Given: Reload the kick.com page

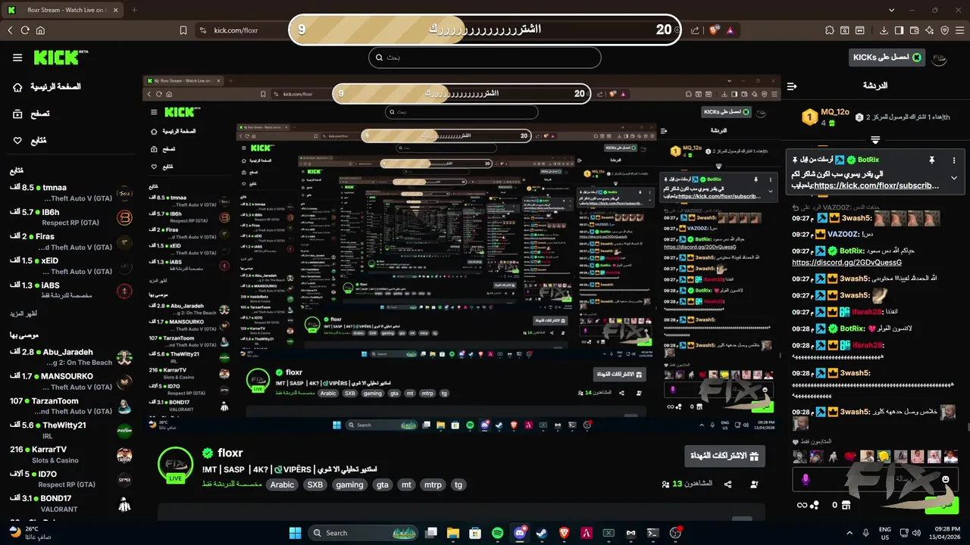Looking at the screenshot, I should pos(25,30).
